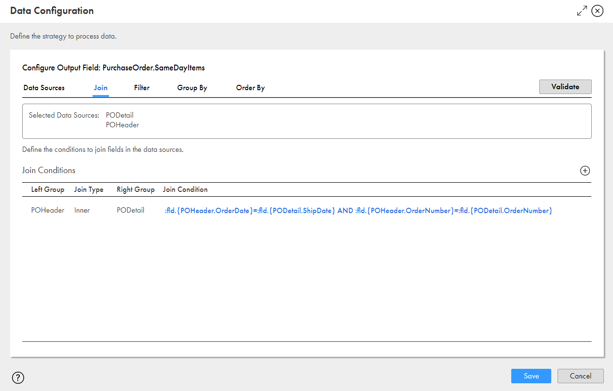Screen dimensions: 613x391
Task: Expand the Data Configuration dialog to full screen
Action: [x=582, y=11]
